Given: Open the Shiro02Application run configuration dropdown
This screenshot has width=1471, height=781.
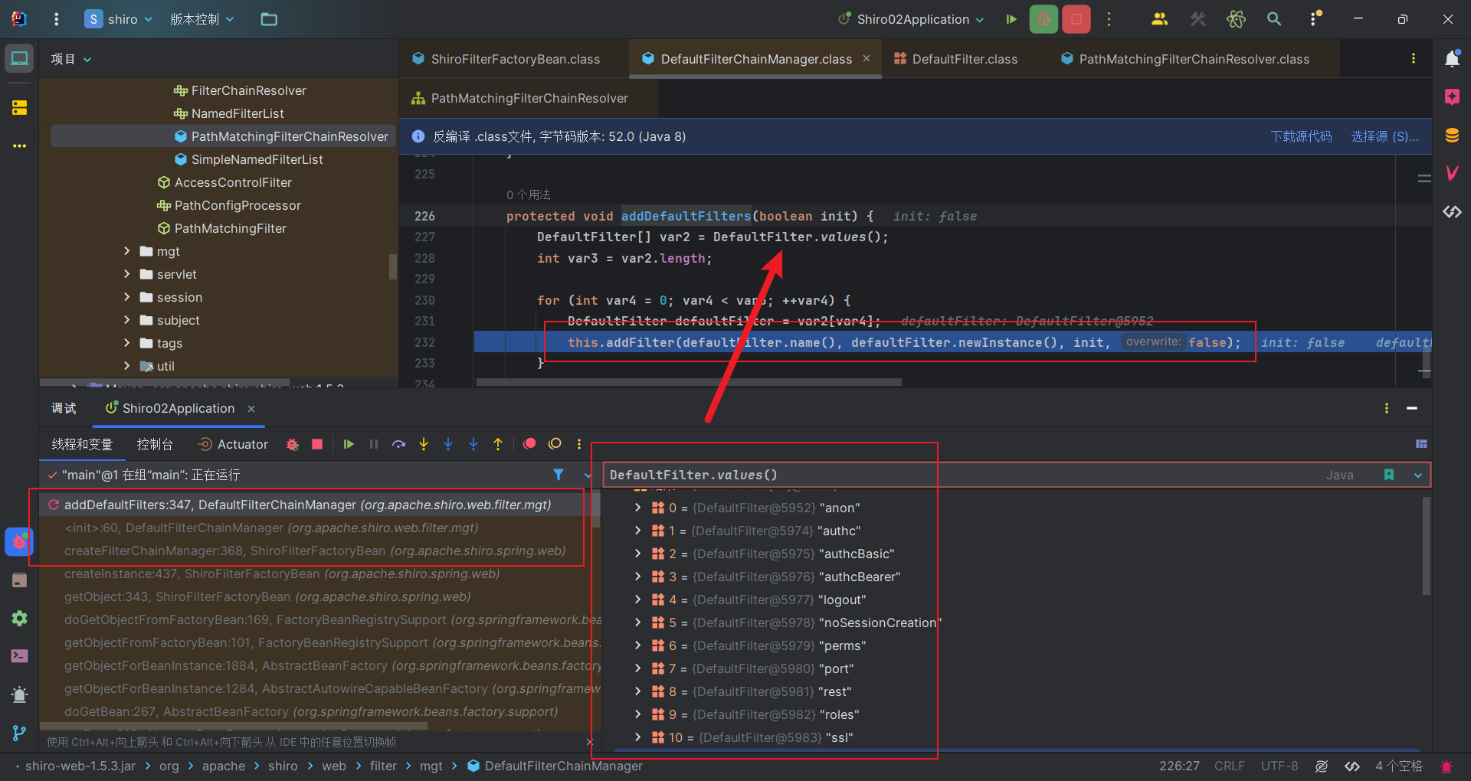Looking at the screenshot, I should (x=911, y=19).
